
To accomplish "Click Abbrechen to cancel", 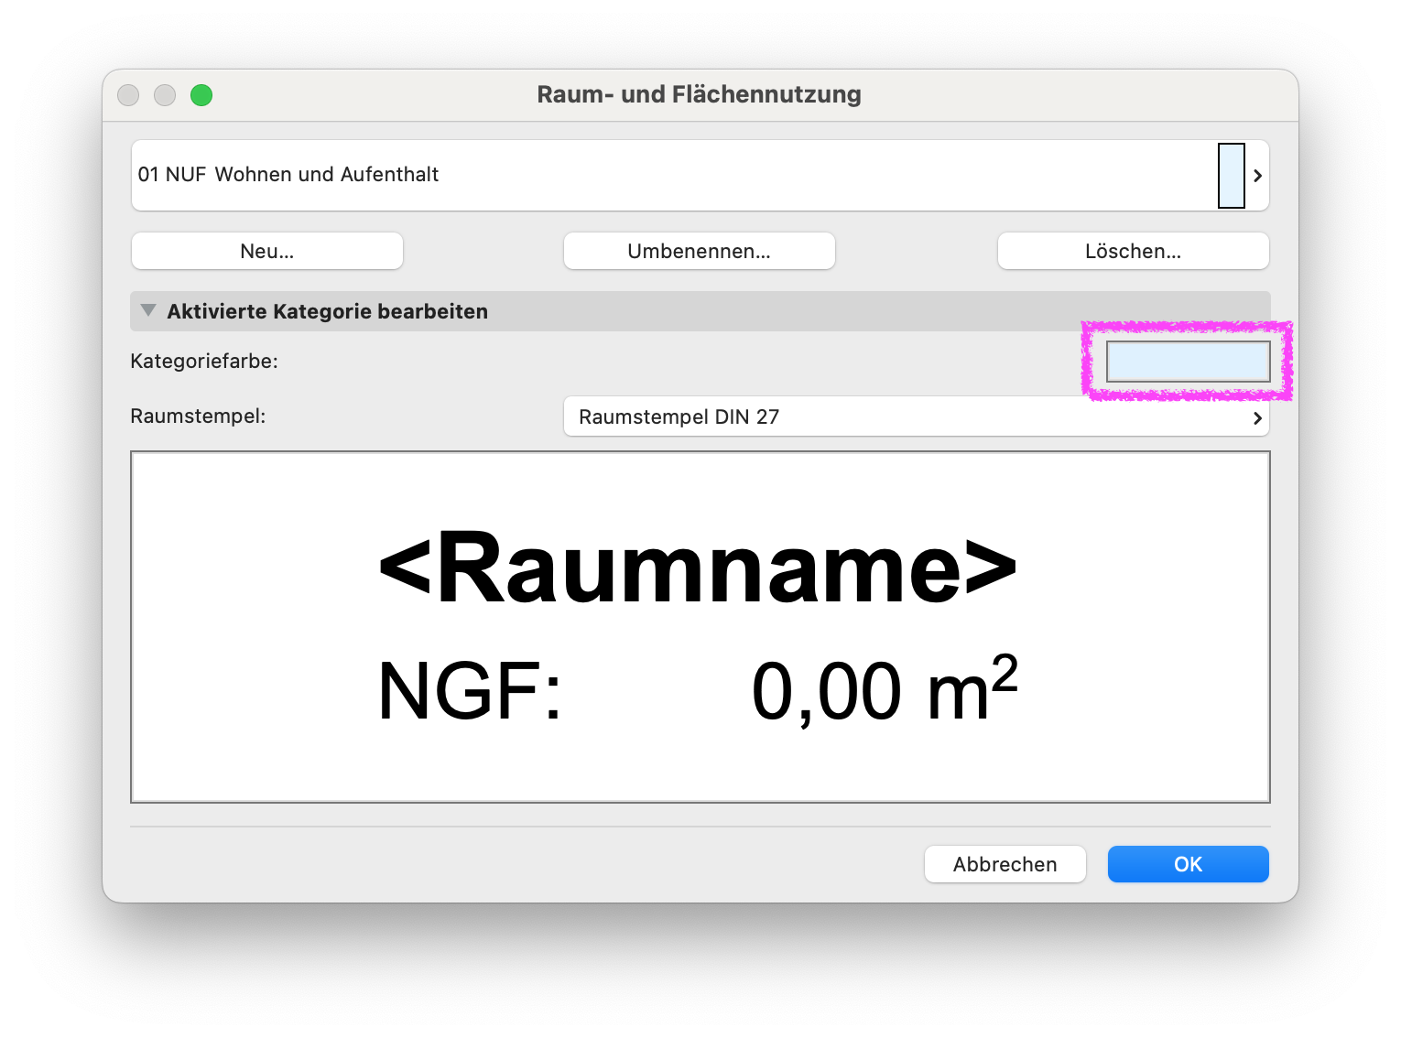I will pyautogui.click(x=1005, y=864).
